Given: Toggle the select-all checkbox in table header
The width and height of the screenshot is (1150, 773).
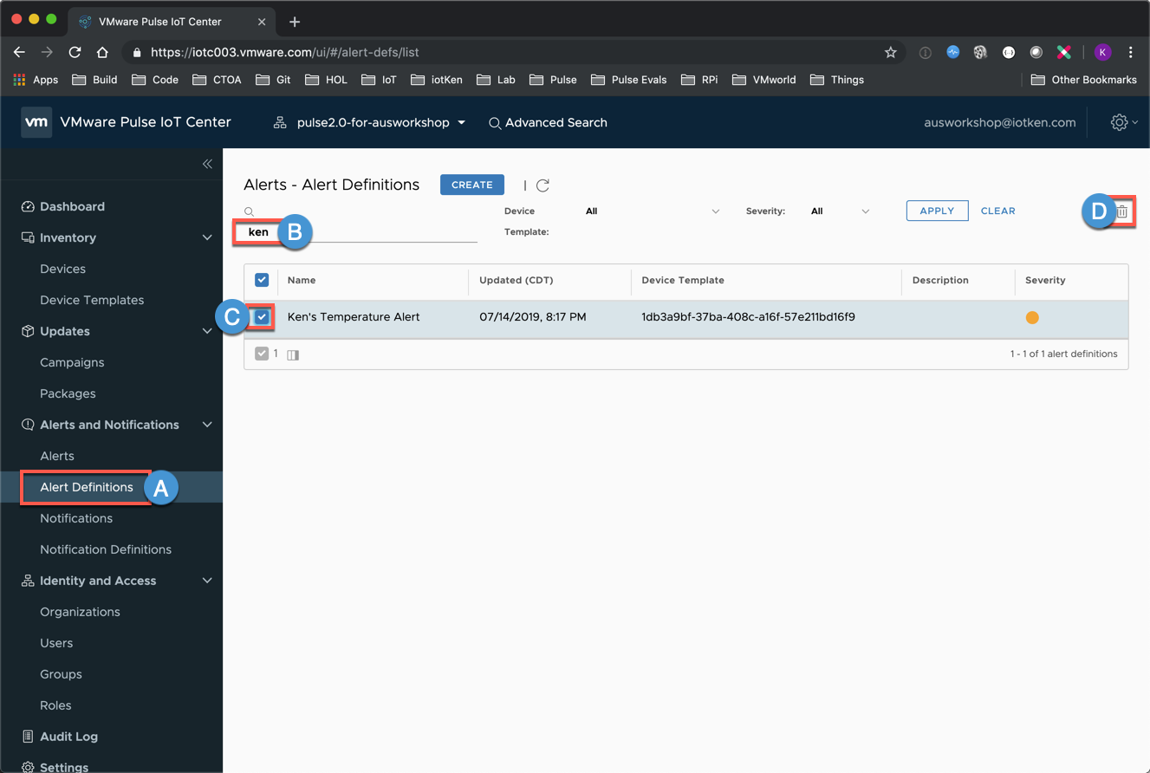Looking at the screenshot, I should point(262,280).
